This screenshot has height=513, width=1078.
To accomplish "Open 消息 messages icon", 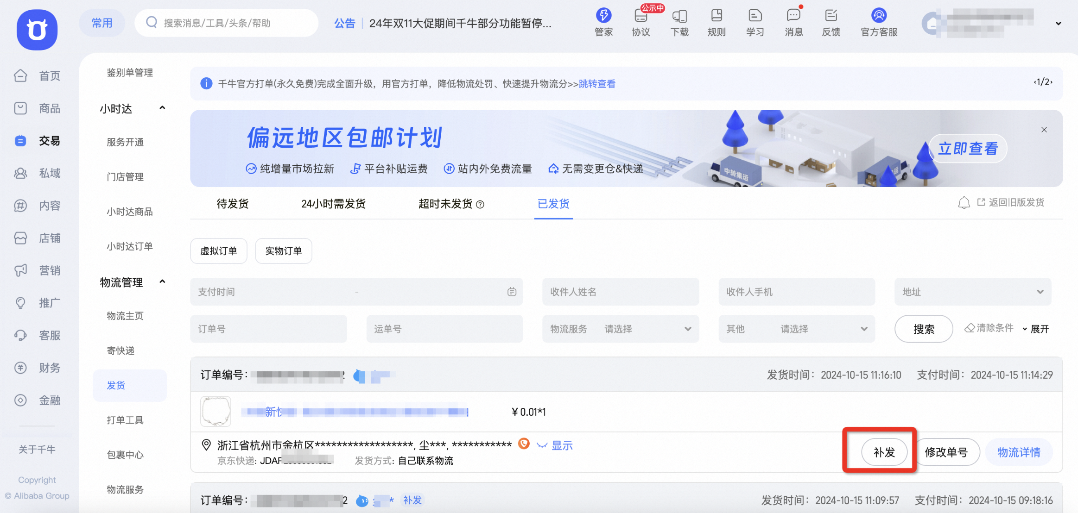I will coord(793,22).
